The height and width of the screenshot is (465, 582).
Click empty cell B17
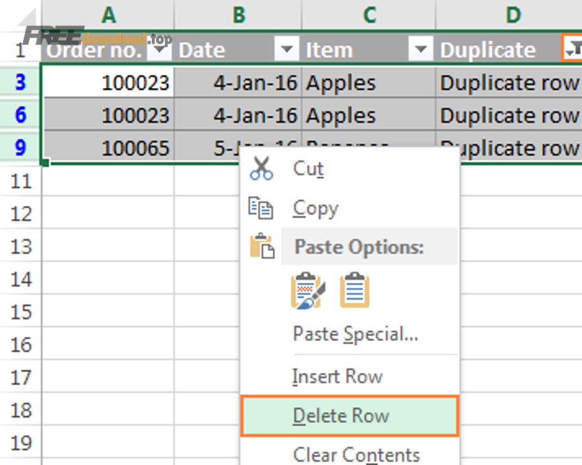point(207,376)
